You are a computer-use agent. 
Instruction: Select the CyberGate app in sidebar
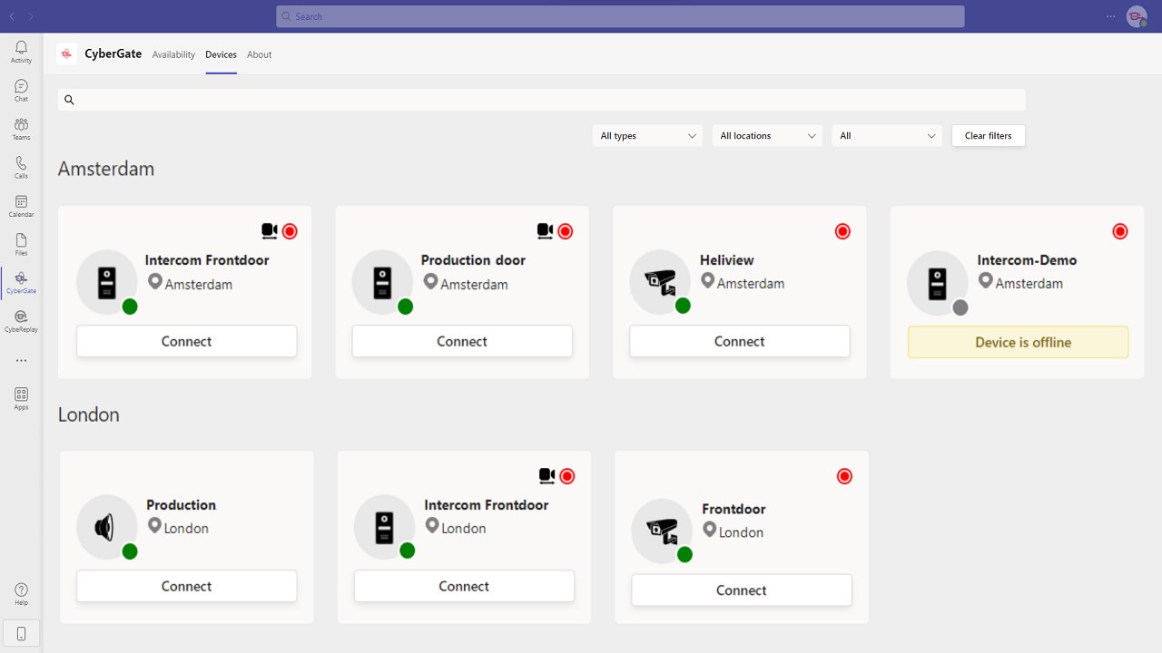point(21,283)
